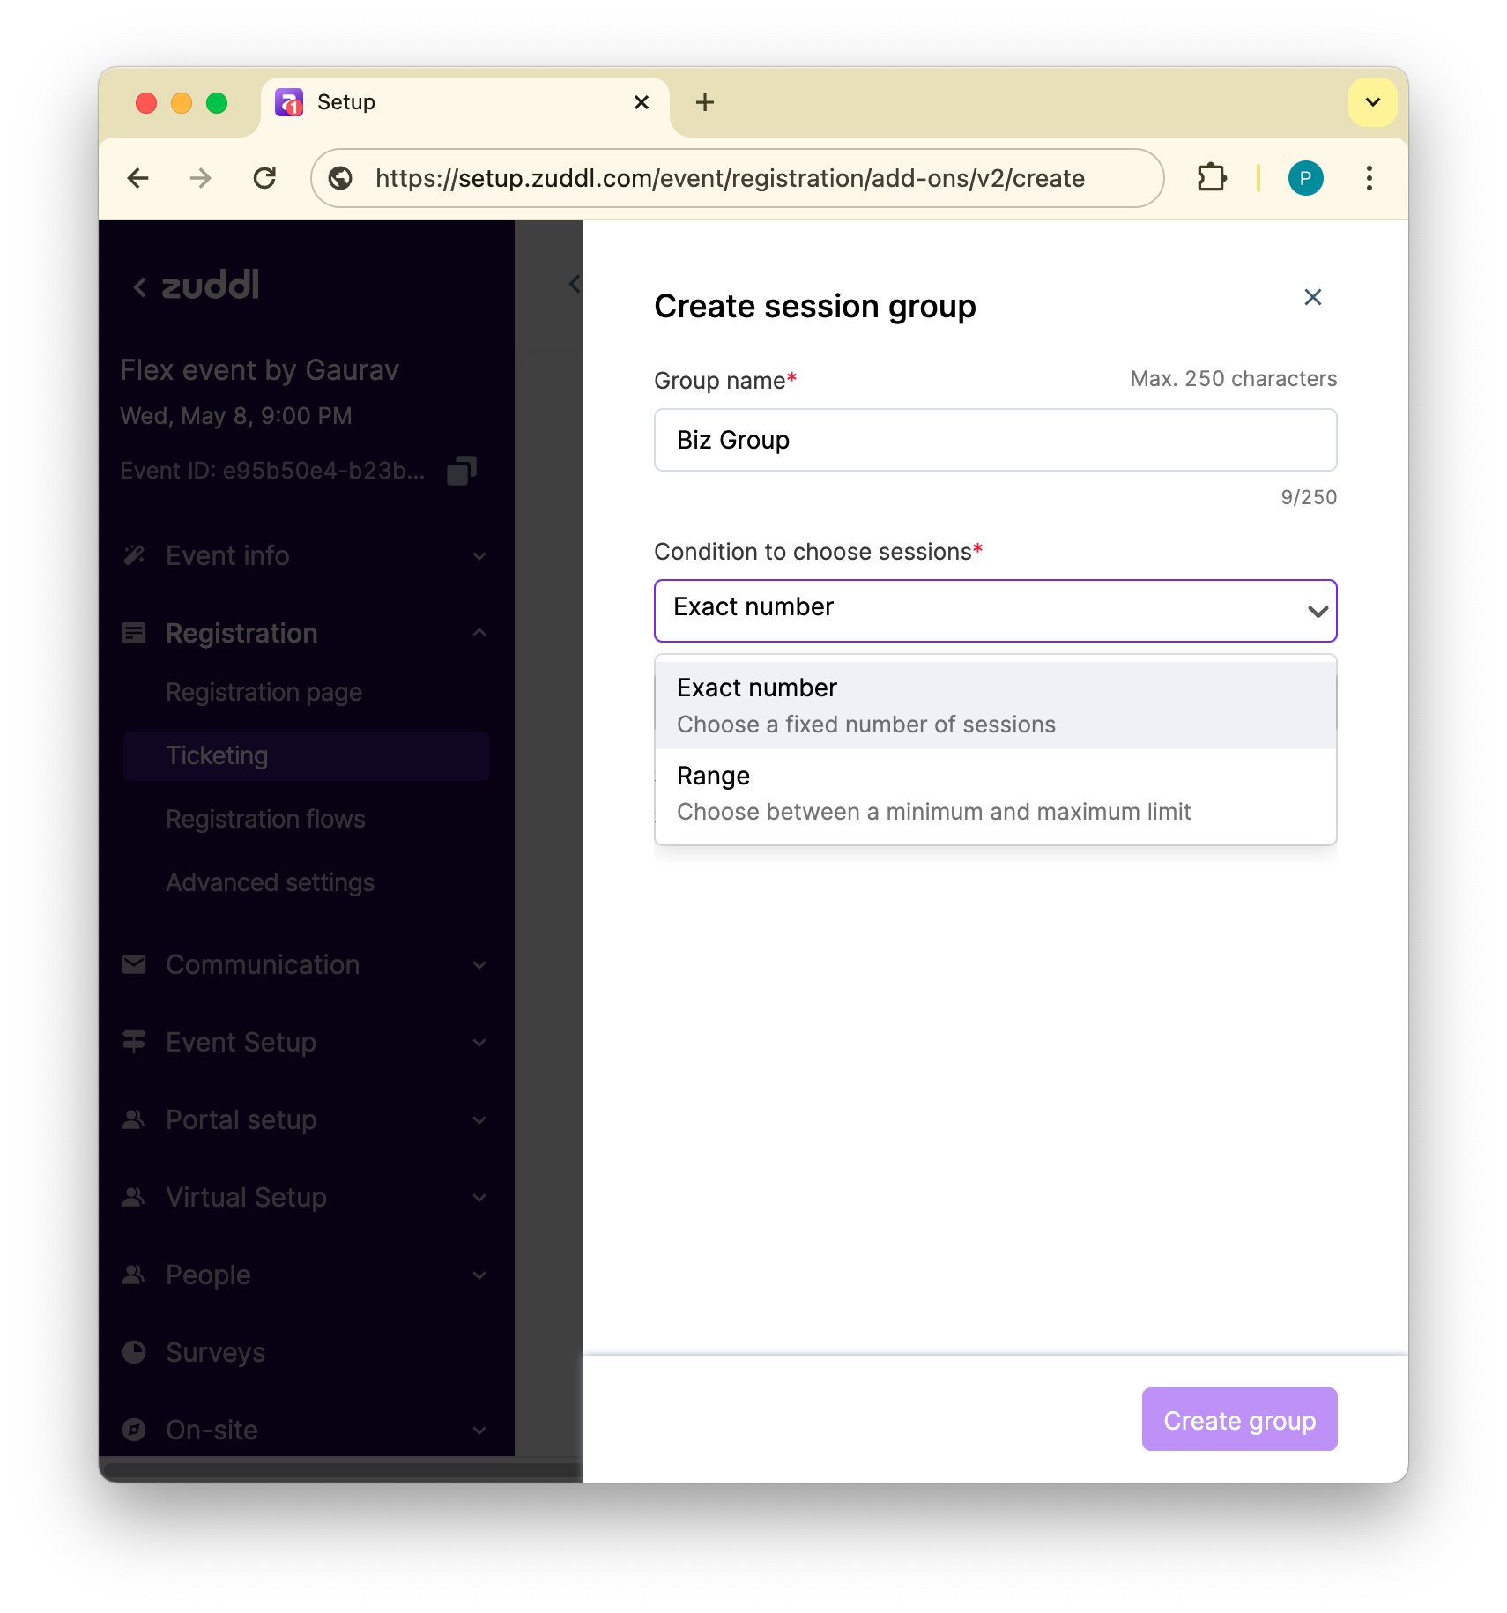Close the Create session group panel

coord(1312,298)
